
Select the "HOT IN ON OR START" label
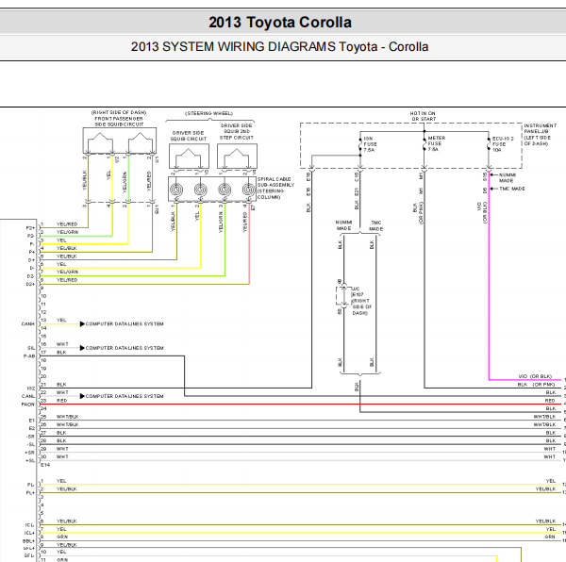[x=424, y=116]
